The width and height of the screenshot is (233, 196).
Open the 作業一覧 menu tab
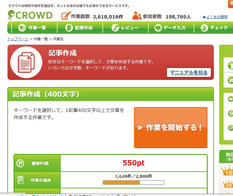[x=32, y=28]
